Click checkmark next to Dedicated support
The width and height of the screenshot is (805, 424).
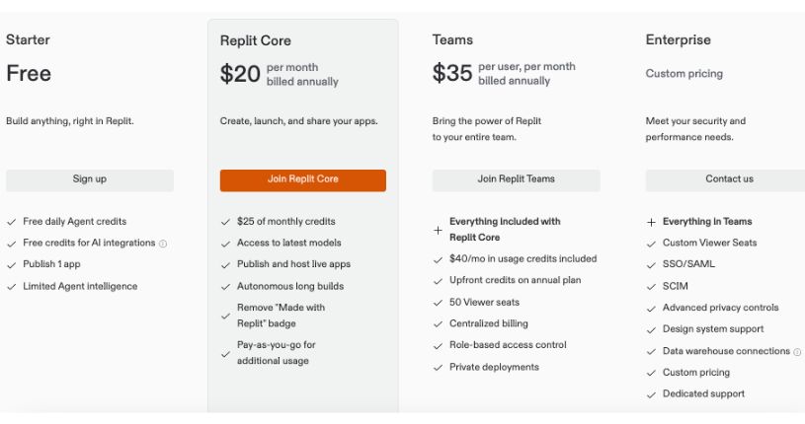pyautogui.click(x=651, y=394)
